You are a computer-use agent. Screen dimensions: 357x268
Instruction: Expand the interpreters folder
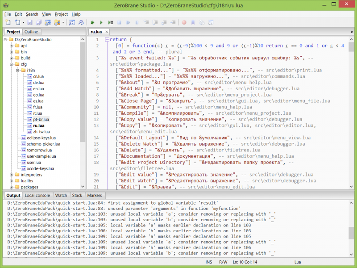(11, 175)
